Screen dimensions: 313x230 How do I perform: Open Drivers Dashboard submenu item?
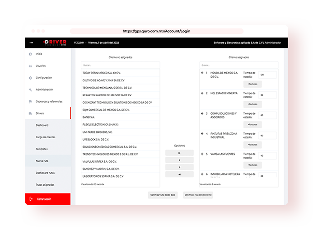coord(48,125)
